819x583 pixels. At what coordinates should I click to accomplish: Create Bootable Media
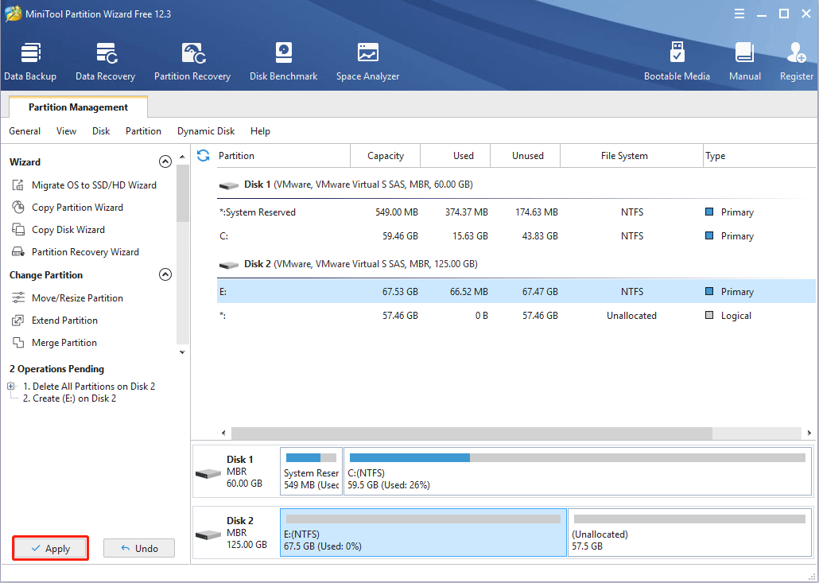[677, 60]
